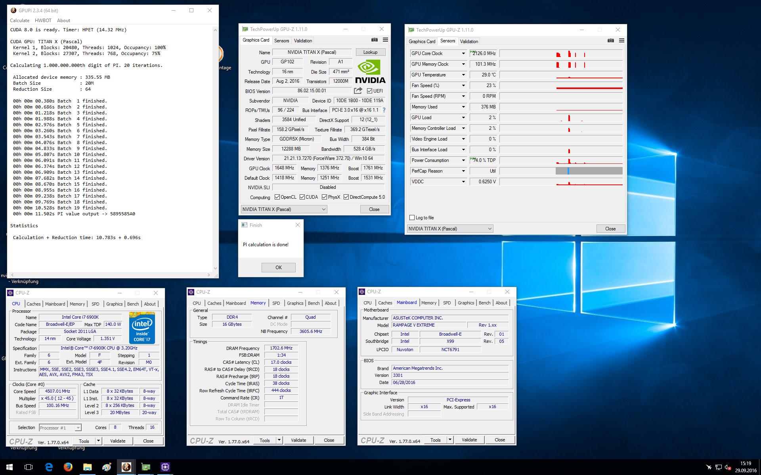This screenshot has height=475, width=761.
Task: Click GPU-Z Sensors window title icon
Action: click(411, 30)
